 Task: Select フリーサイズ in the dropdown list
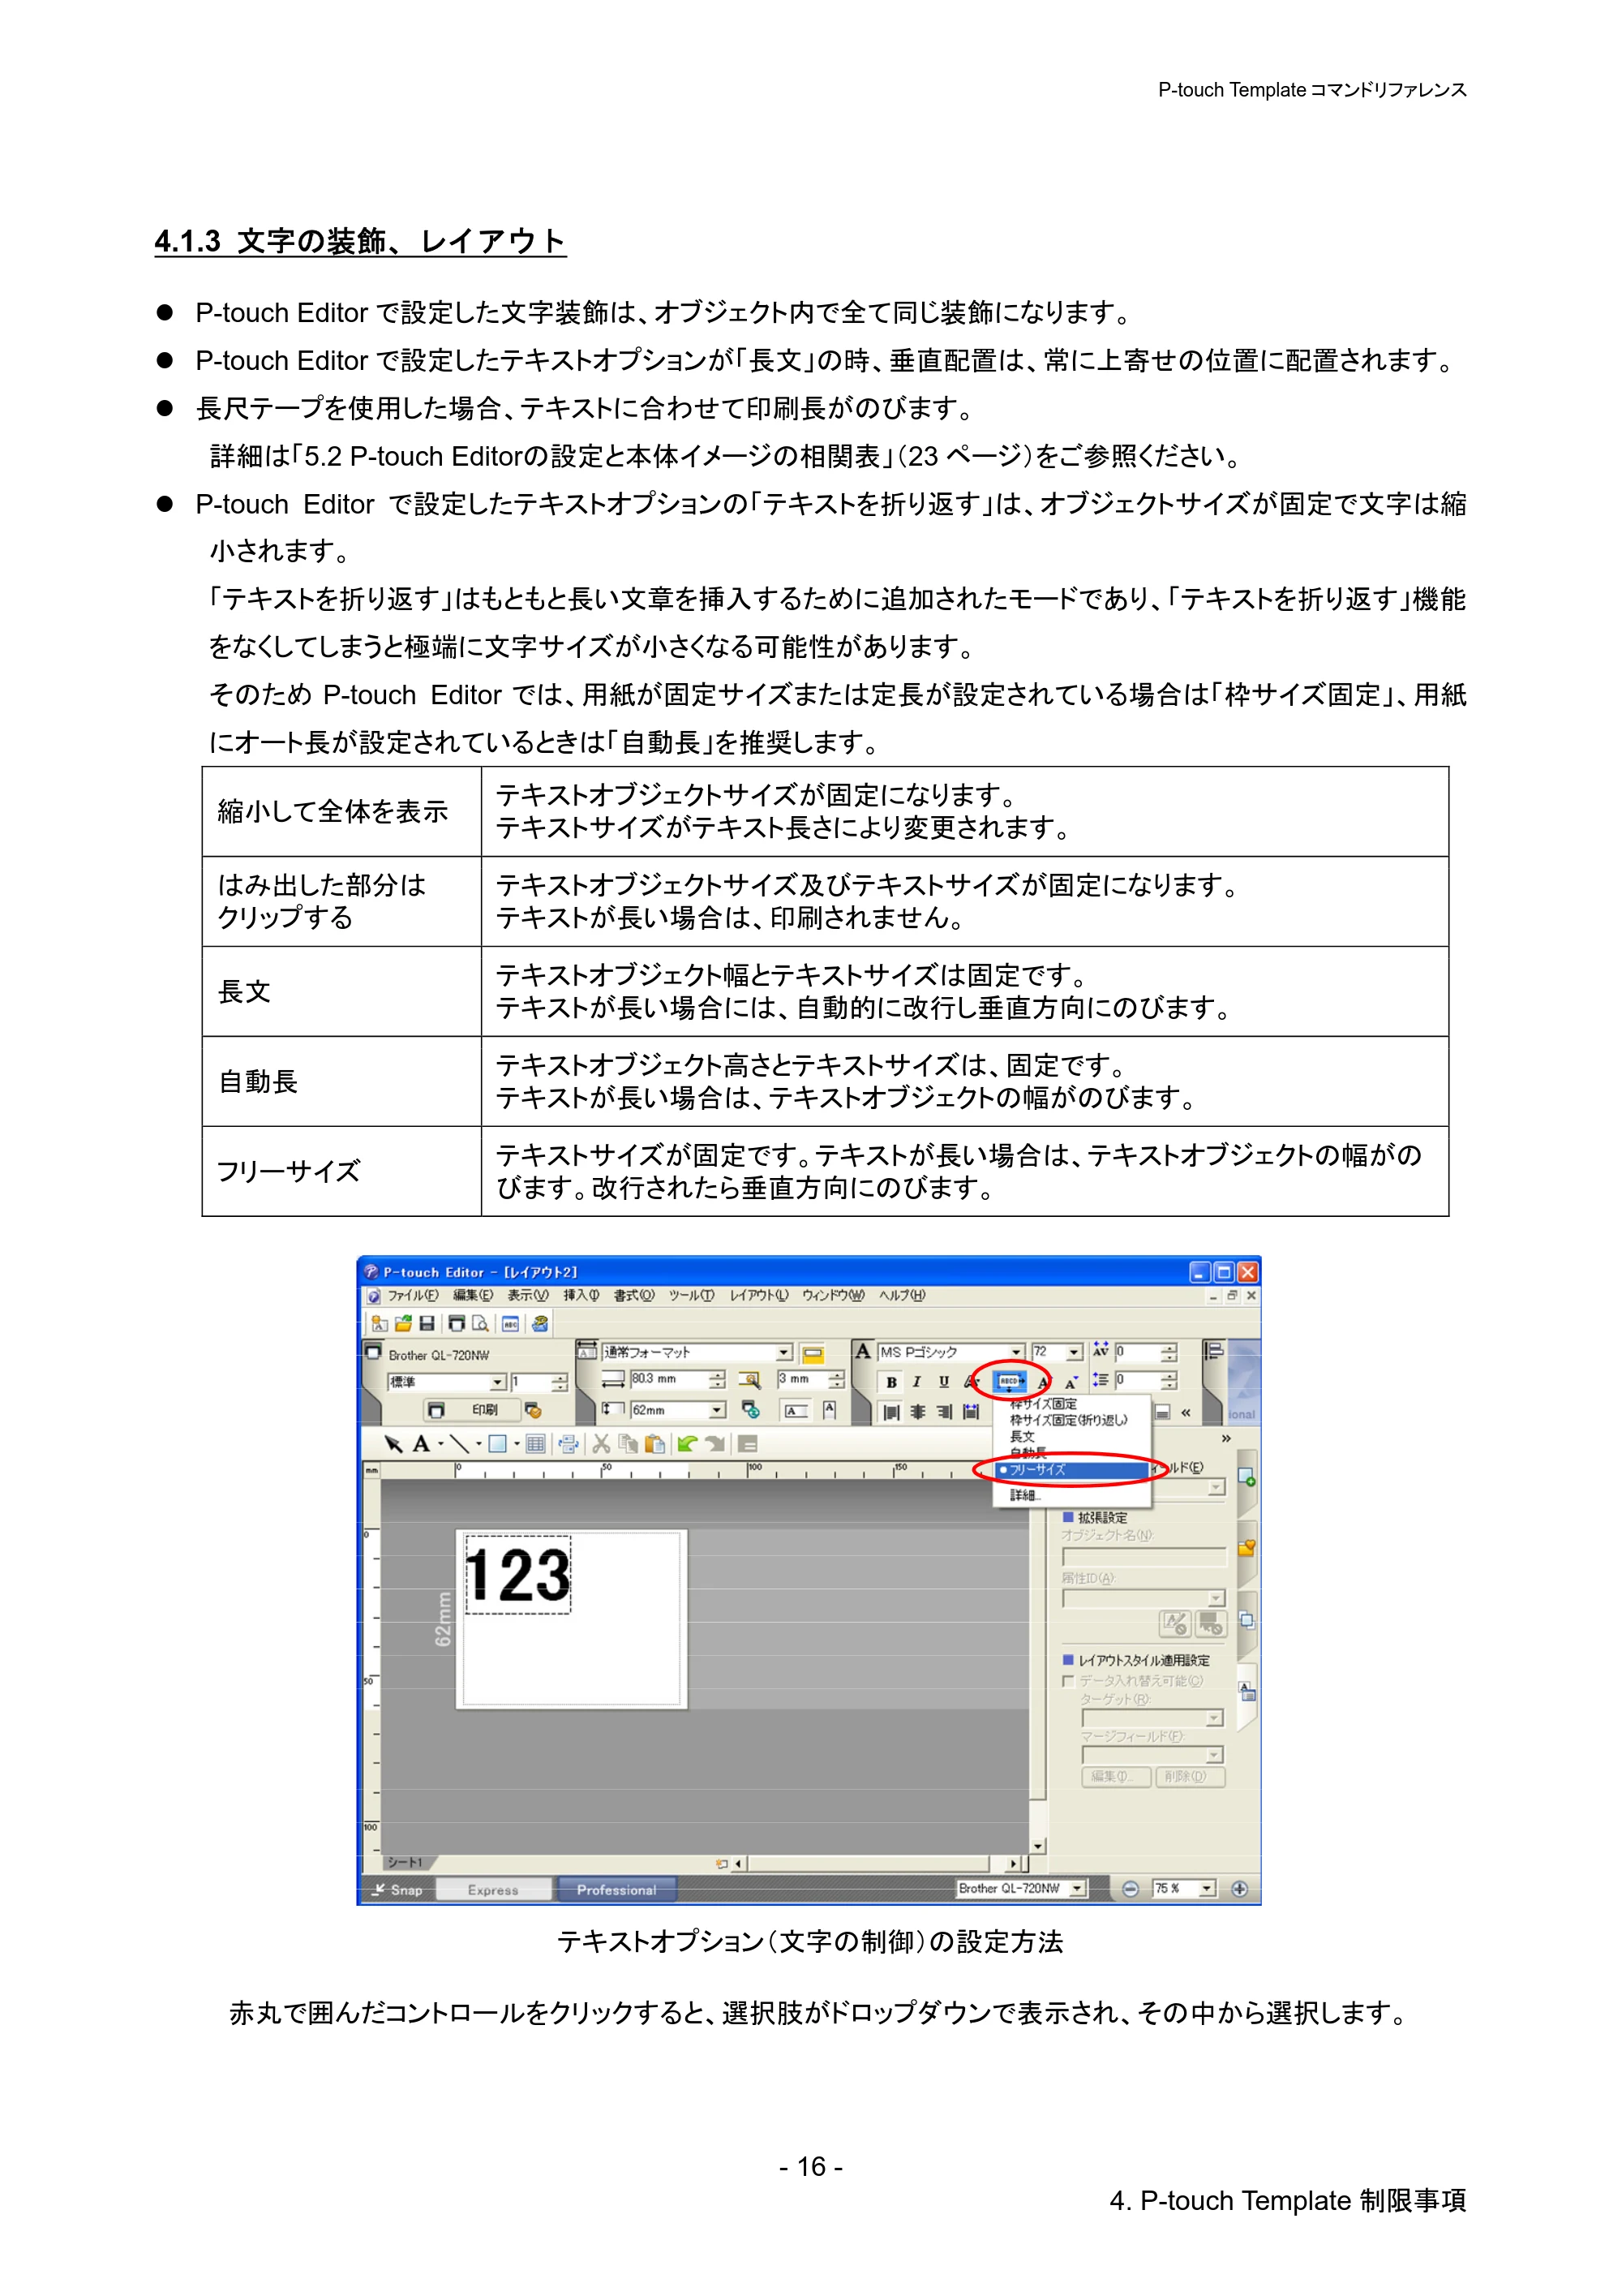click(x=1072, y=1469)
